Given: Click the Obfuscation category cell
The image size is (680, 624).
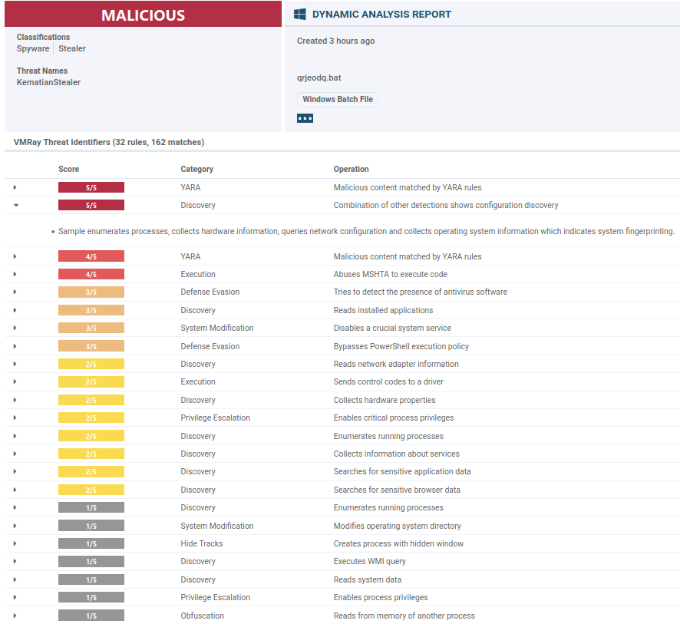Looking at the screenshot, I should tap(202, 616).
